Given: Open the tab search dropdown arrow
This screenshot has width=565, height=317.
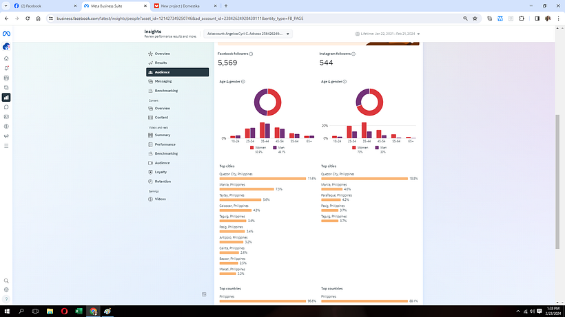Looking at the screenshot, I should click(x=6, y=6).
